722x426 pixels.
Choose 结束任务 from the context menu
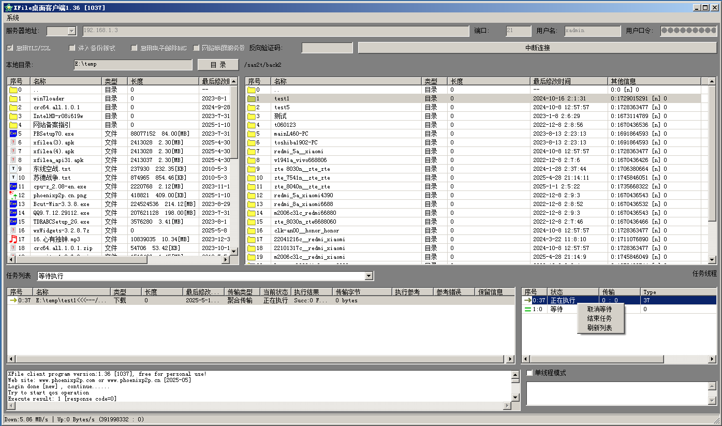click(599, 318)
